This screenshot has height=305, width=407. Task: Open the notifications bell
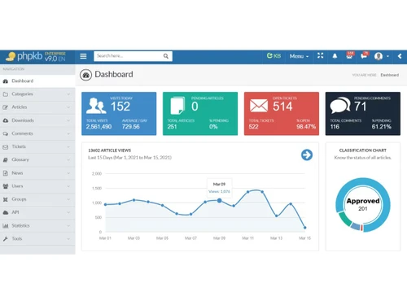click(335, 56)
